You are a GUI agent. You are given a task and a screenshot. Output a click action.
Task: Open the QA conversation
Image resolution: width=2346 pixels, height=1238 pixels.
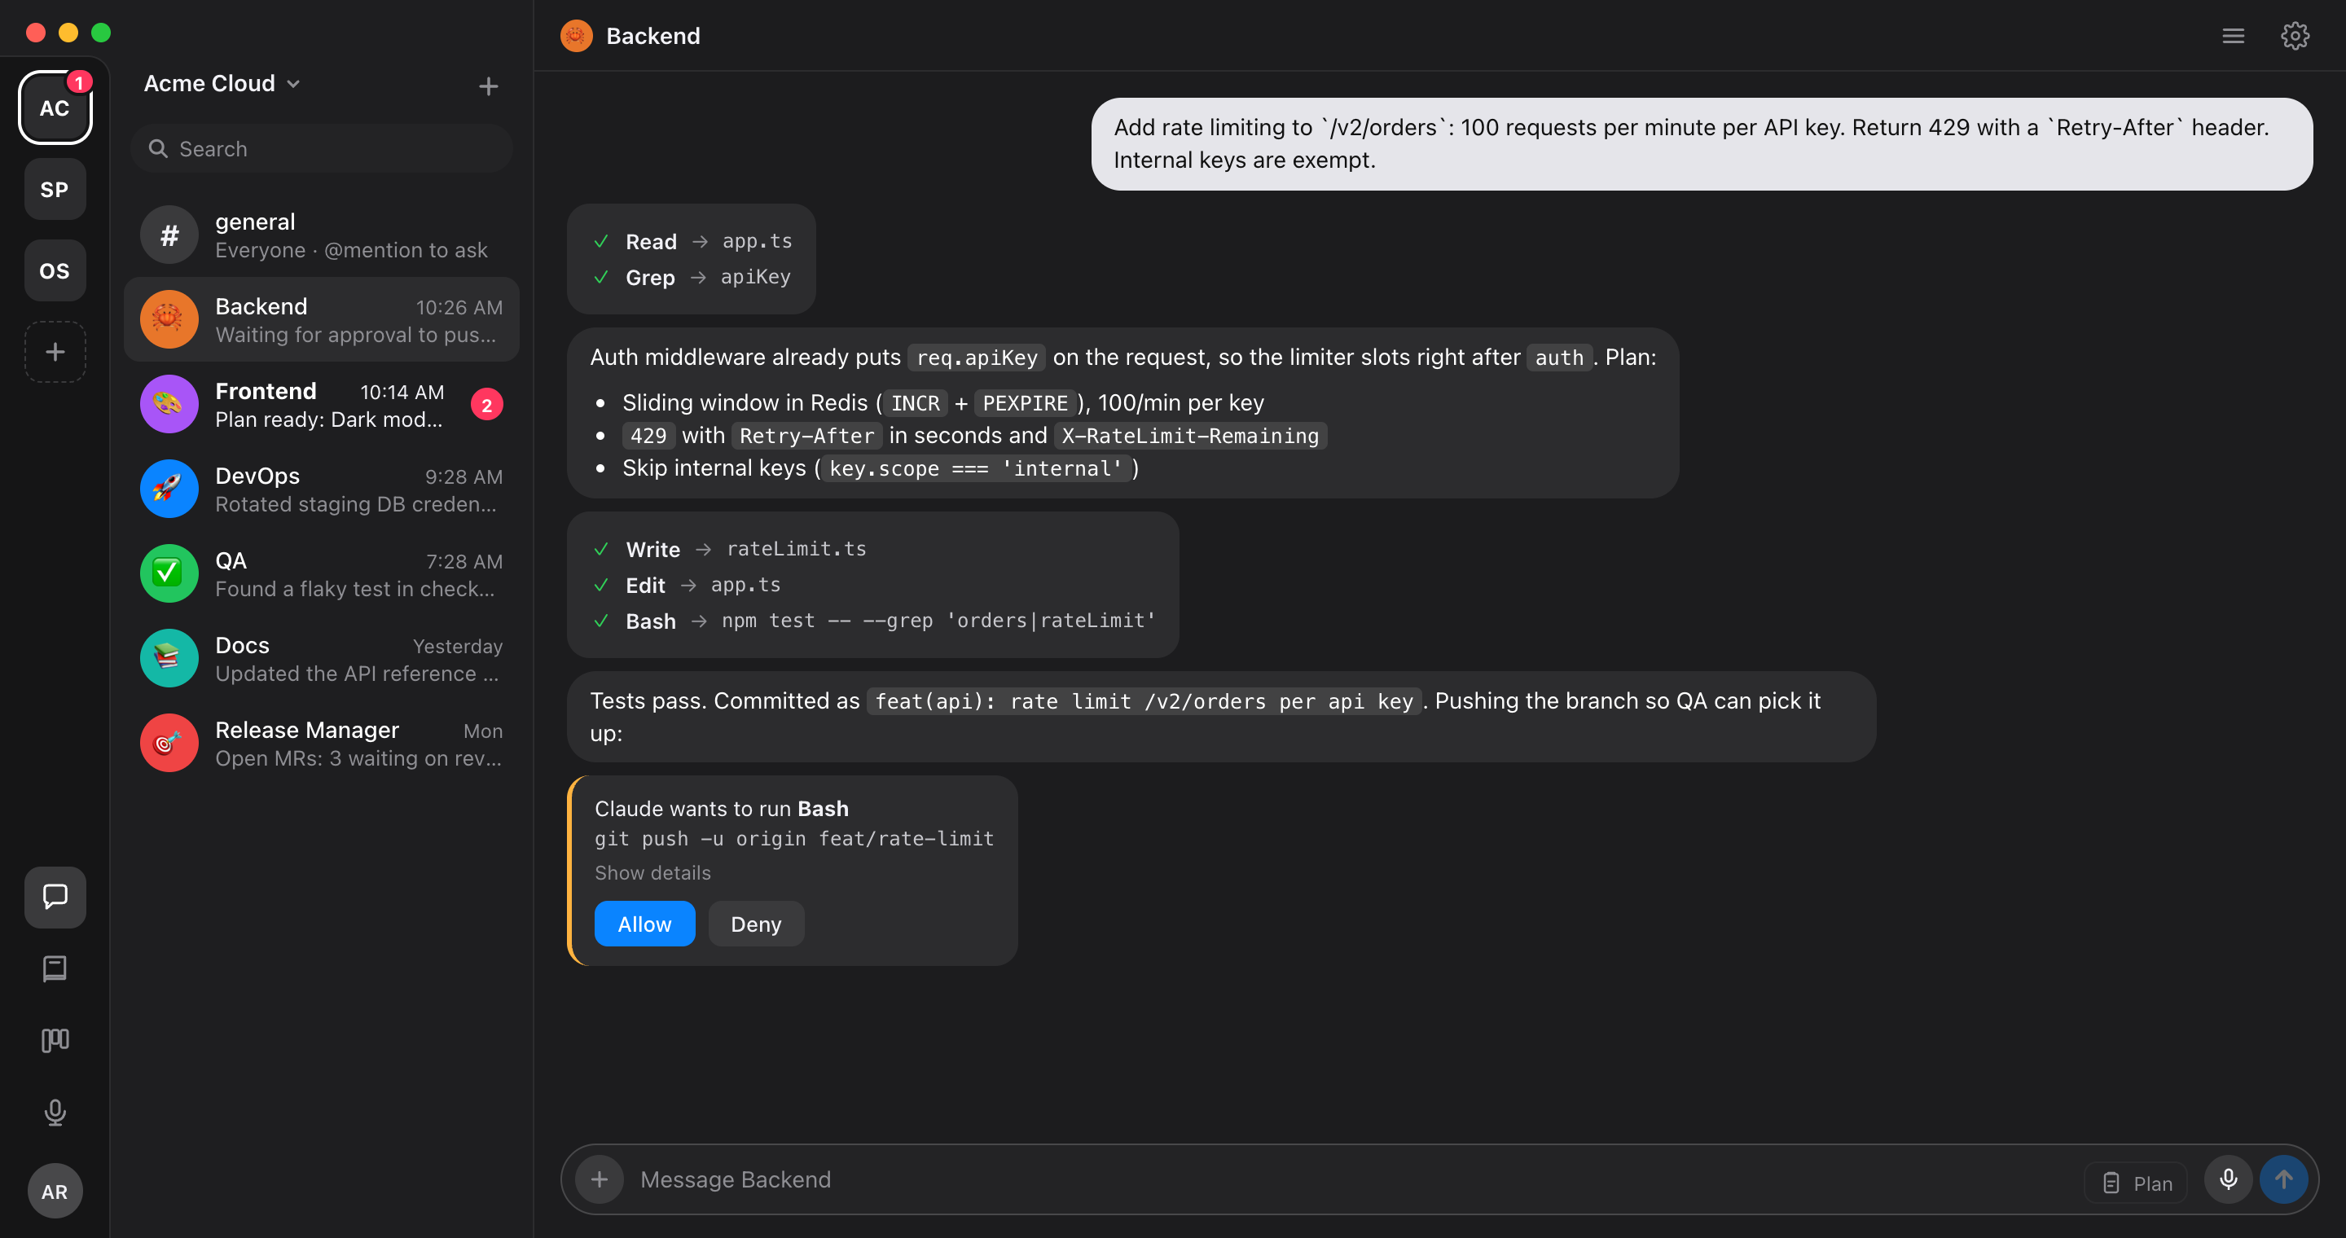322,573
